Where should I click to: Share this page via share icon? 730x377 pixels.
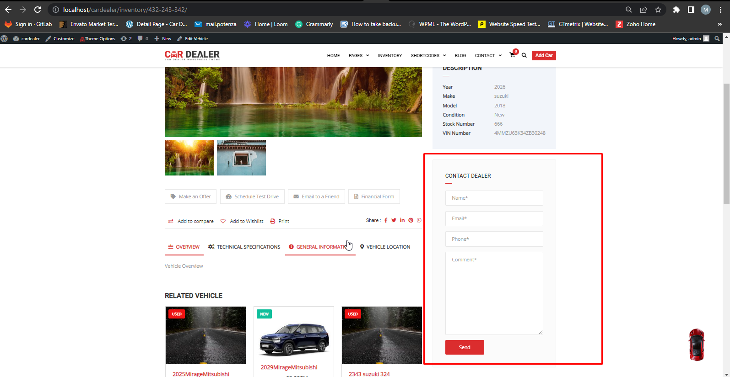(x=643, y=10)
